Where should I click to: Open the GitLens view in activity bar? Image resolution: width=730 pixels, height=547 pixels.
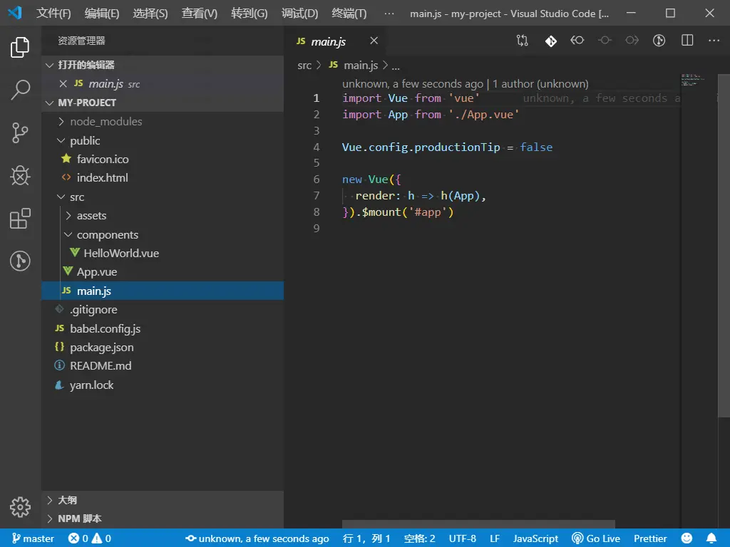tap(20, 261)
